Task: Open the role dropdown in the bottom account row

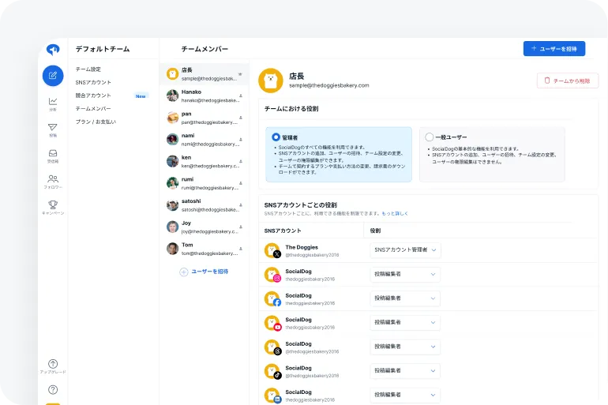Action: tap(405, 395)
